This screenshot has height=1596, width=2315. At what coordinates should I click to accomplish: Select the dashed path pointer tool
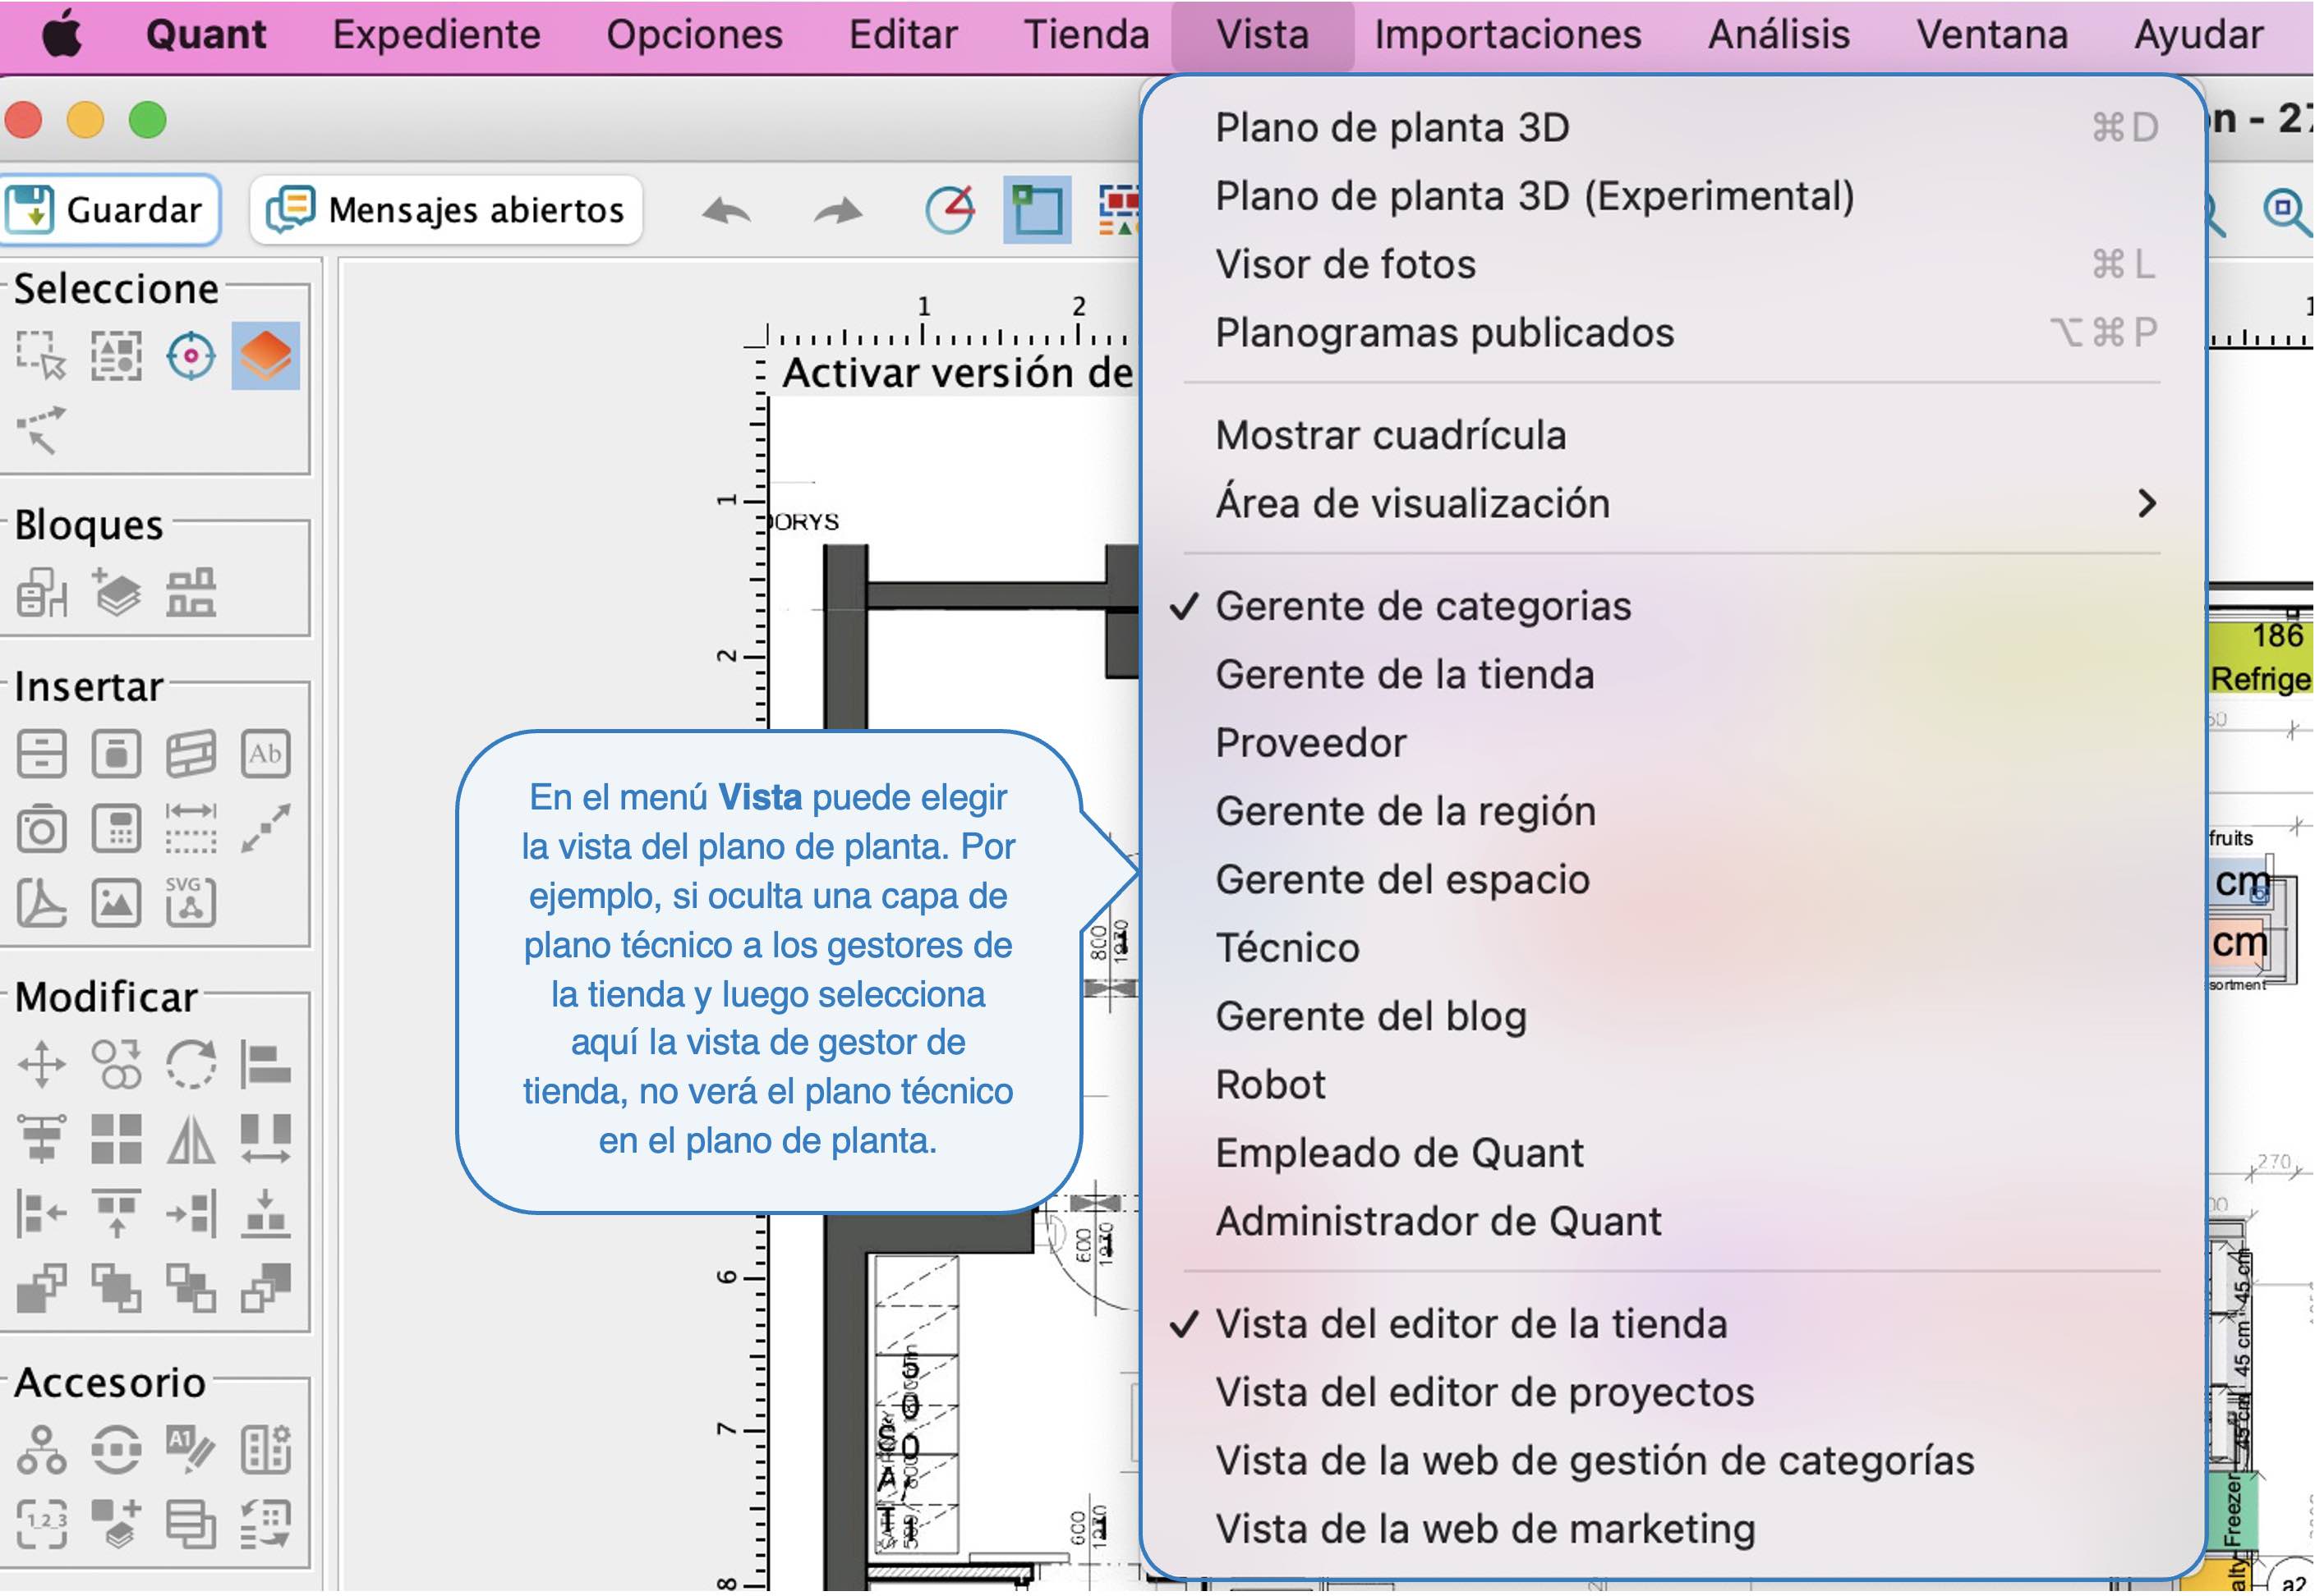click(41, 430)
